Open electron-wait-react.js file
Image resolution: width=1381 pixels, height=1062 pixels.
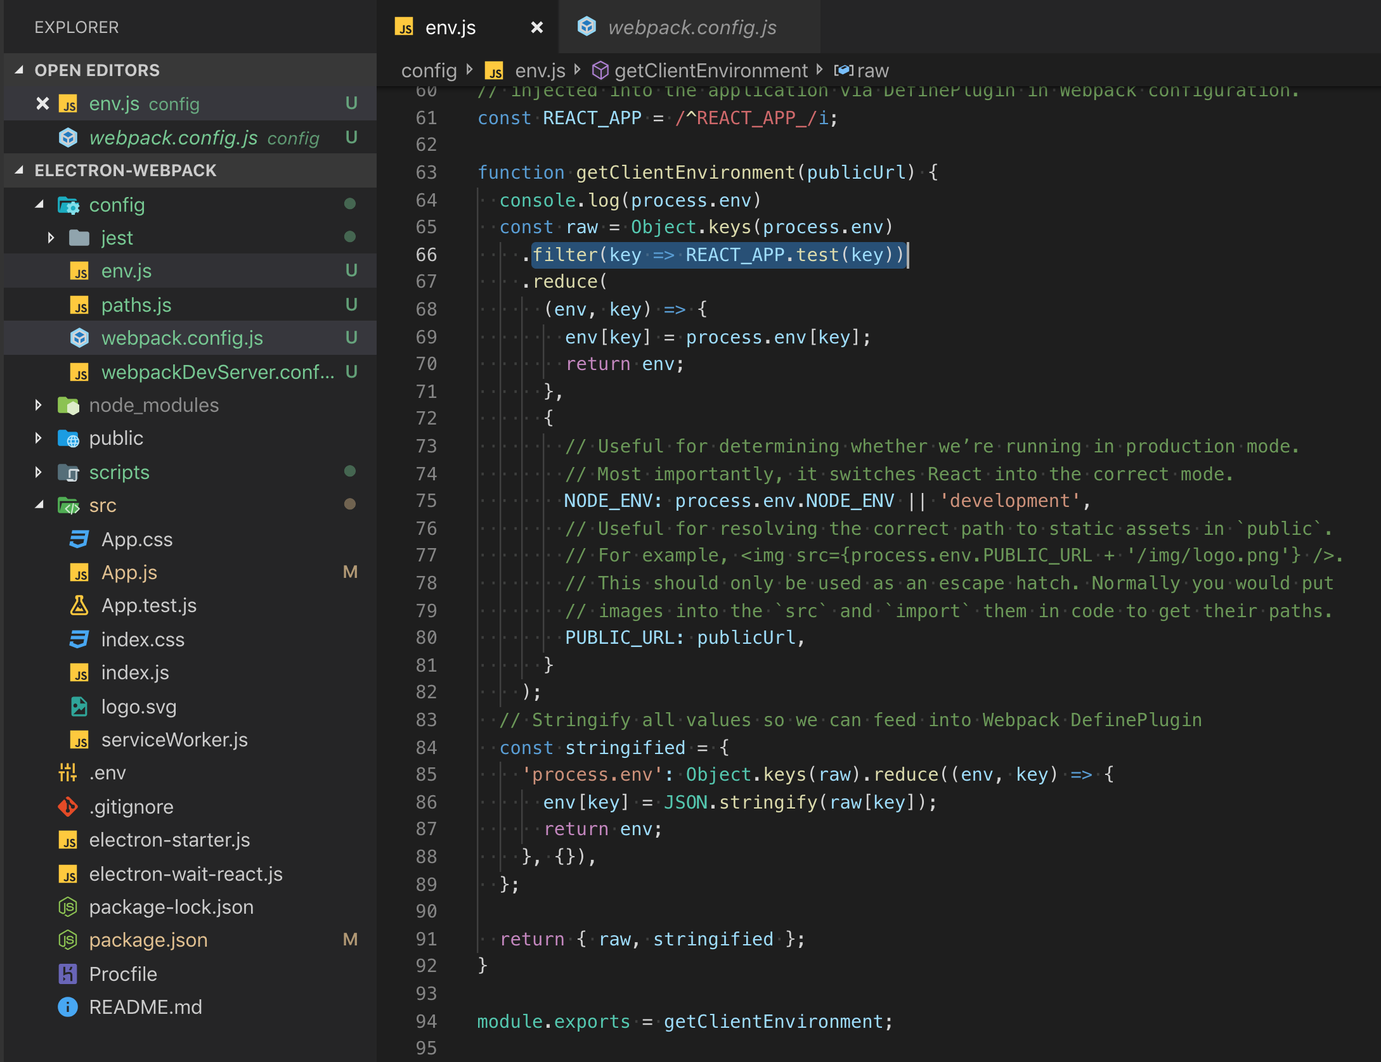click(x=190, y=874)
